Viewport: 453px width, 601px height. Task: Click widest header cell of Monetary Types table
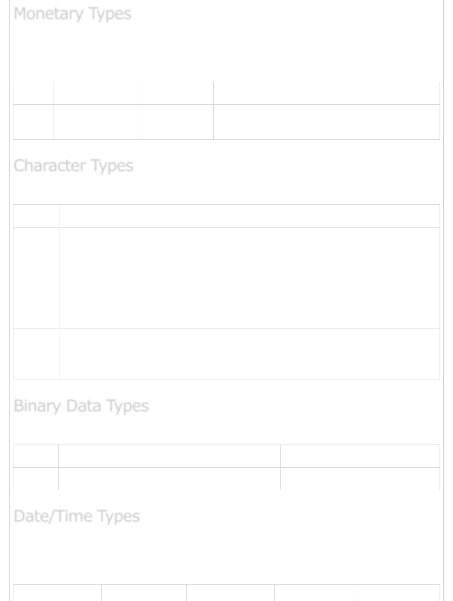(x=326, y=93)
